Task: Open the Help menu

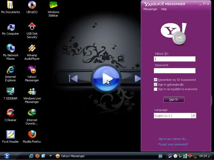Action: (164, 9)
